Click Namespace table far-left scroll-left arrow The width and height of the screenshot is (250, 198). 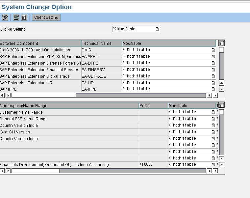(2, 171)
